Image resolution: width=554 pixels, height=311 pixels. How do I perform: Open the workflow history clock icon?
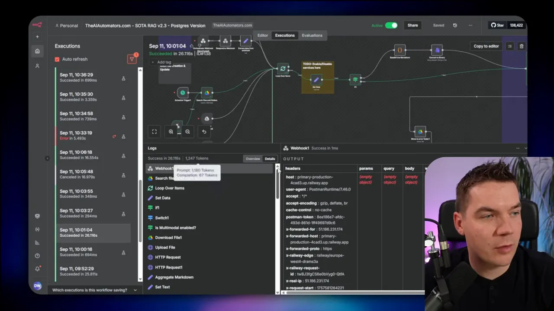(x=455, y=25)
